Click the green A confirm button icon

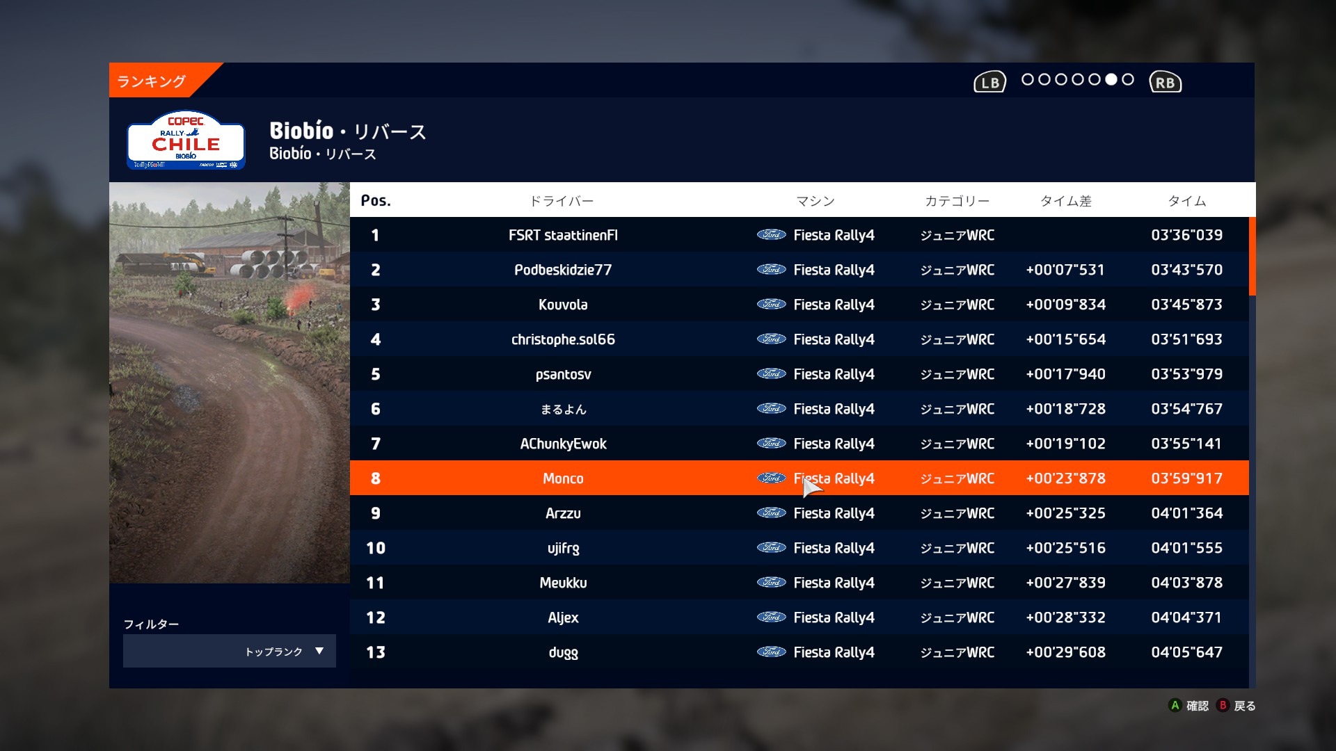pos(1175,705)
